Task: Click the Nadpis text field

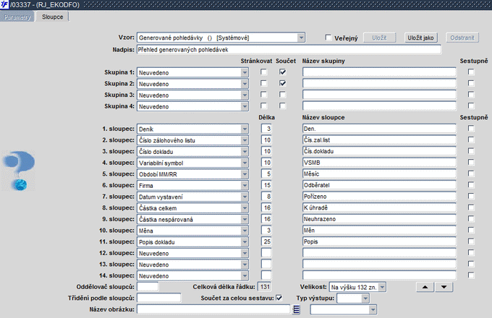Action: coord(289,49)
